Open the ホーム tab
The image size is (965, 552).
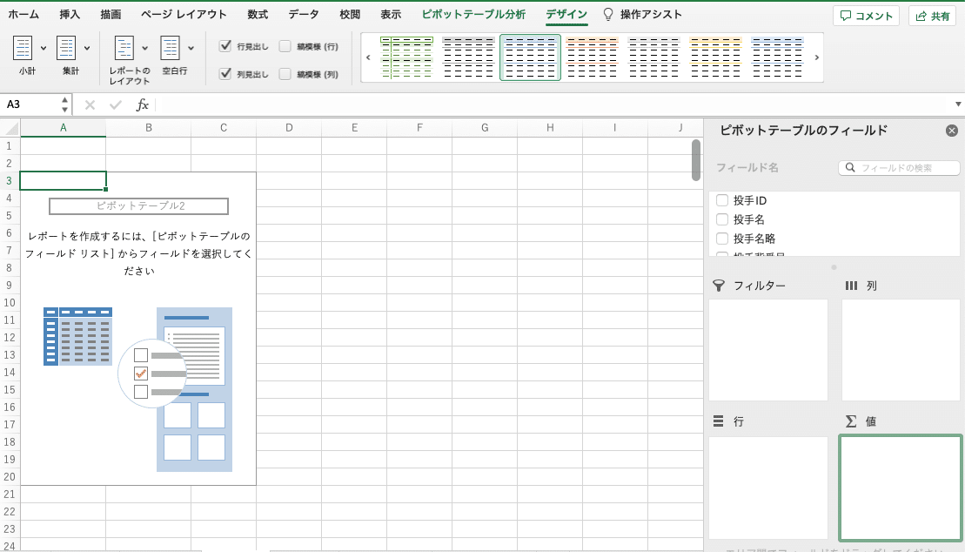24,14
